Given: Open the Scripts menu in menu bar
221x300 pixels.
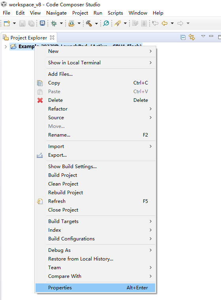Looking at the screenshot, I should click(x=115, y=13).
